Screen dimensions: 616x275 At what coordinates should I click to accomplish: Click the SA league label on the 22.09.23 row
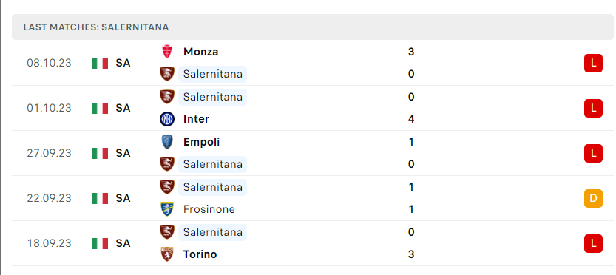(x=123, y=198)
